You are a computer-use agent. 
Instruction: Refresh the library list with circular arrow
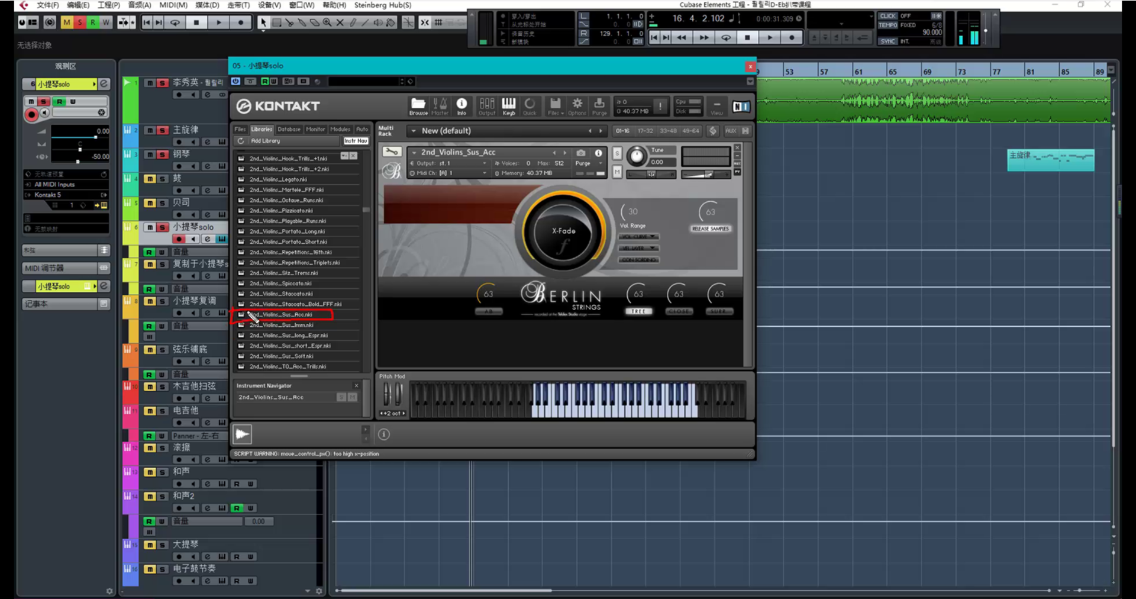[241, 141]
